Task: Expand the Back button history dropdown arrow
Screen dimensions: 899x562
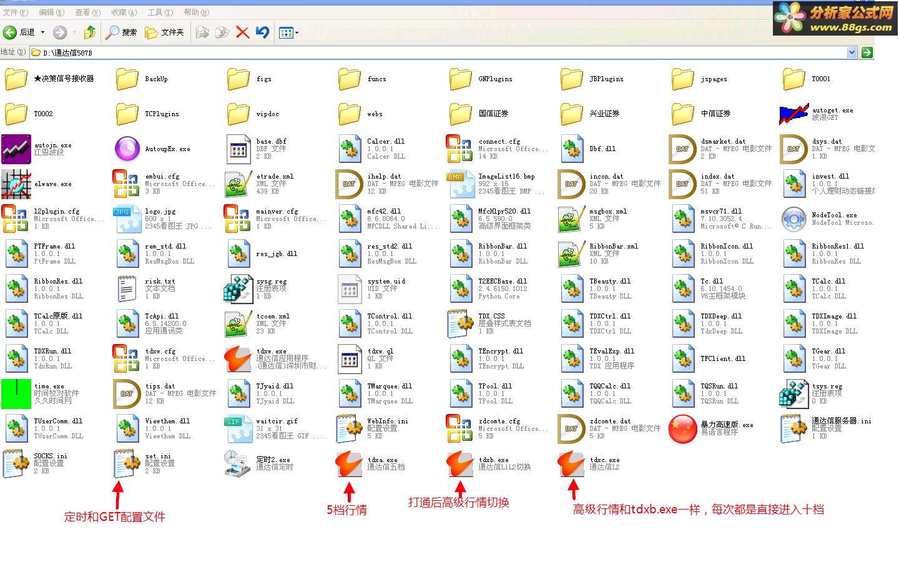Action: [x=43, y=32]
